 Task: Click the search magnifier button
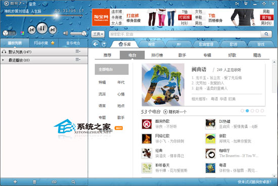266,34
